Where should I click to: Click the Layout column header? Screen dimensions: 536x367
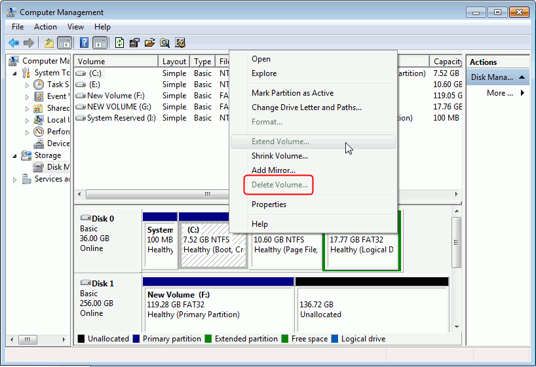click(x=174, y=61)
